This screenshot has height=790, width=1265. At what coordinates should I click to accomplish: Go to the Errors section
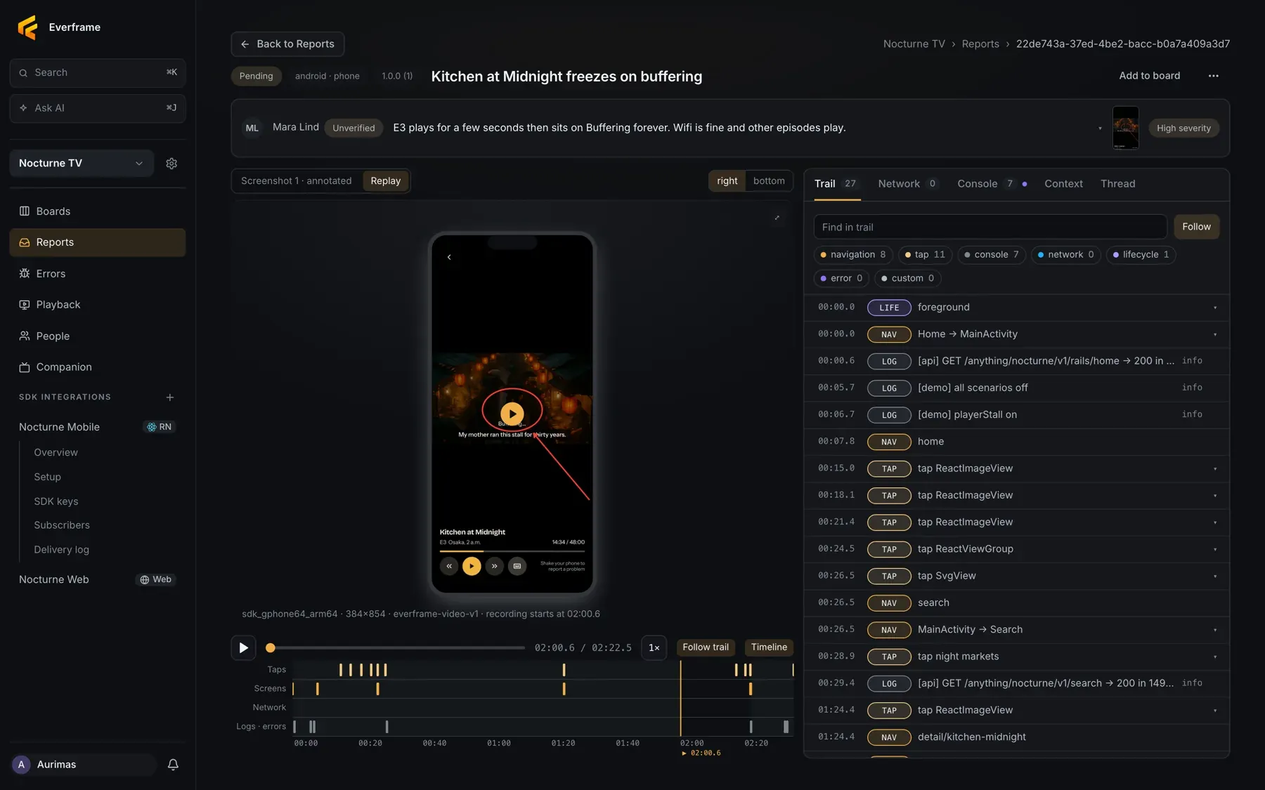pos(98,274)
